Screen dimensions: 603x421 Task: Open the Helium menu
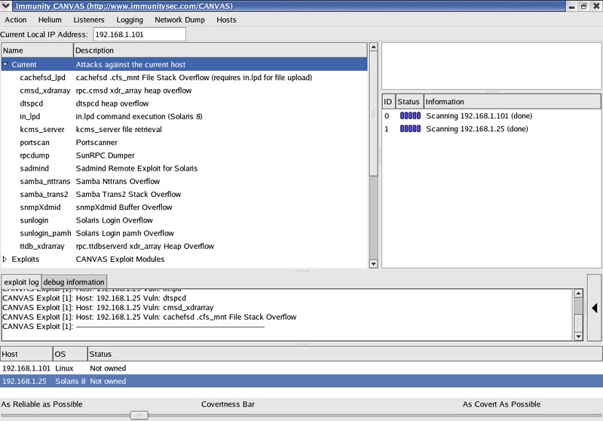tap(50, 20)
